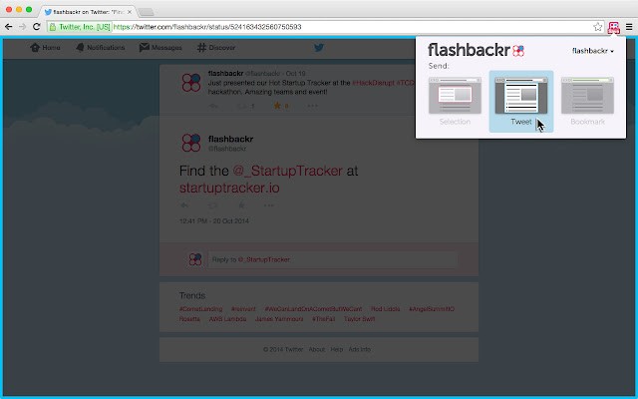Click the flashbackr name on Oct 19 tweet
The image size is (638, 399).
[x=226, y=73]
